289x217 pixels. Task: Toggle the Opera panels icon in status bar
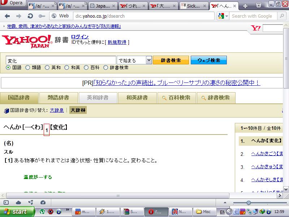[x=6, y=203]
